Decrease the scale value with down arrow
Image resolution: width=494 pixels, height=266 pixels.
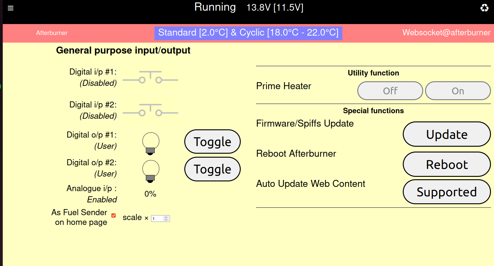pos(166,220)
